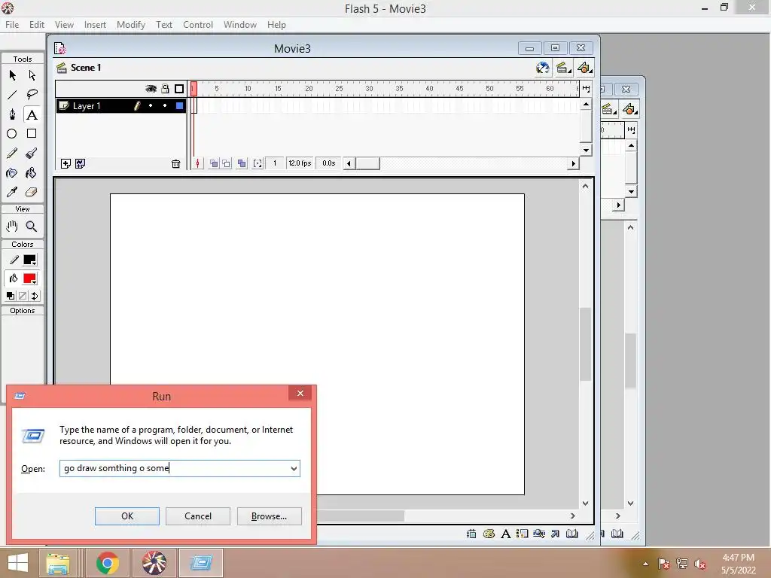
Task: Open the View menu
Action: [64, 25]
